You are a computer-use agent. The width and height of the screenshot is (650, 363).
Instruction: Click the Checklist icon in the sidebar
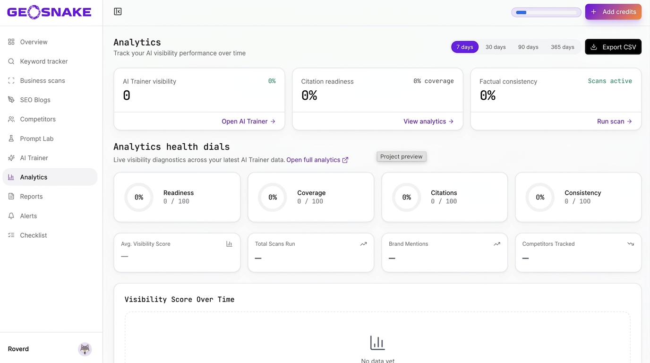[x=11, y=235]
